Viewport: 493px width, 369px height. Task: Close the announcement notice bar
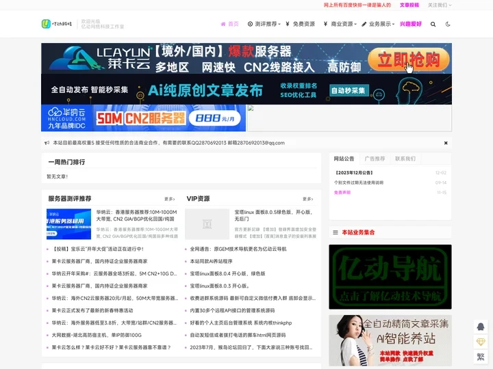coord(446,143)
